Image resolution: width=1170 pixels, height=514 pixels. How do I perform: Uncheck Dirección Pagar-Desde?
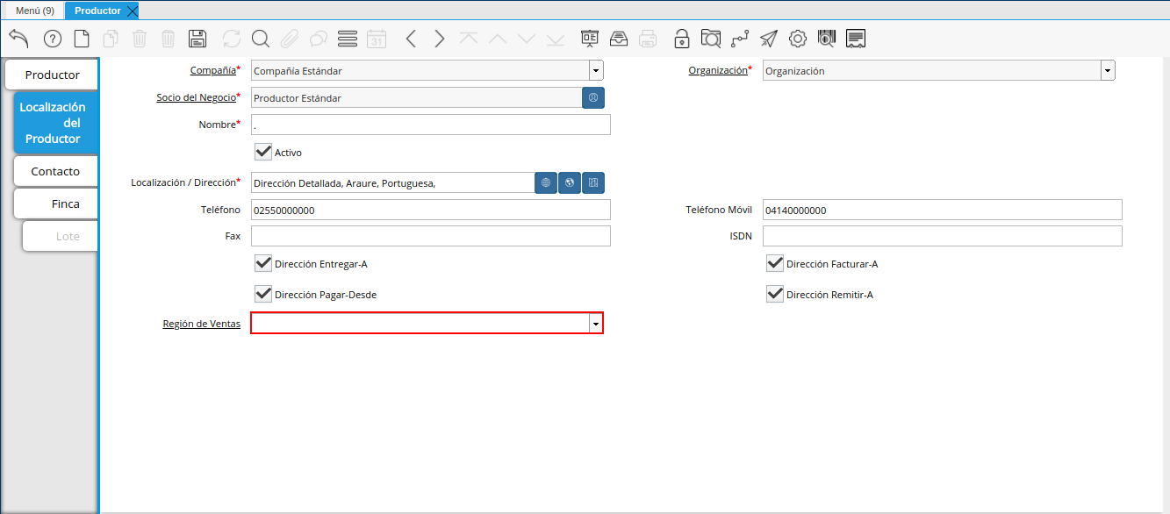(x=263, y=294)
